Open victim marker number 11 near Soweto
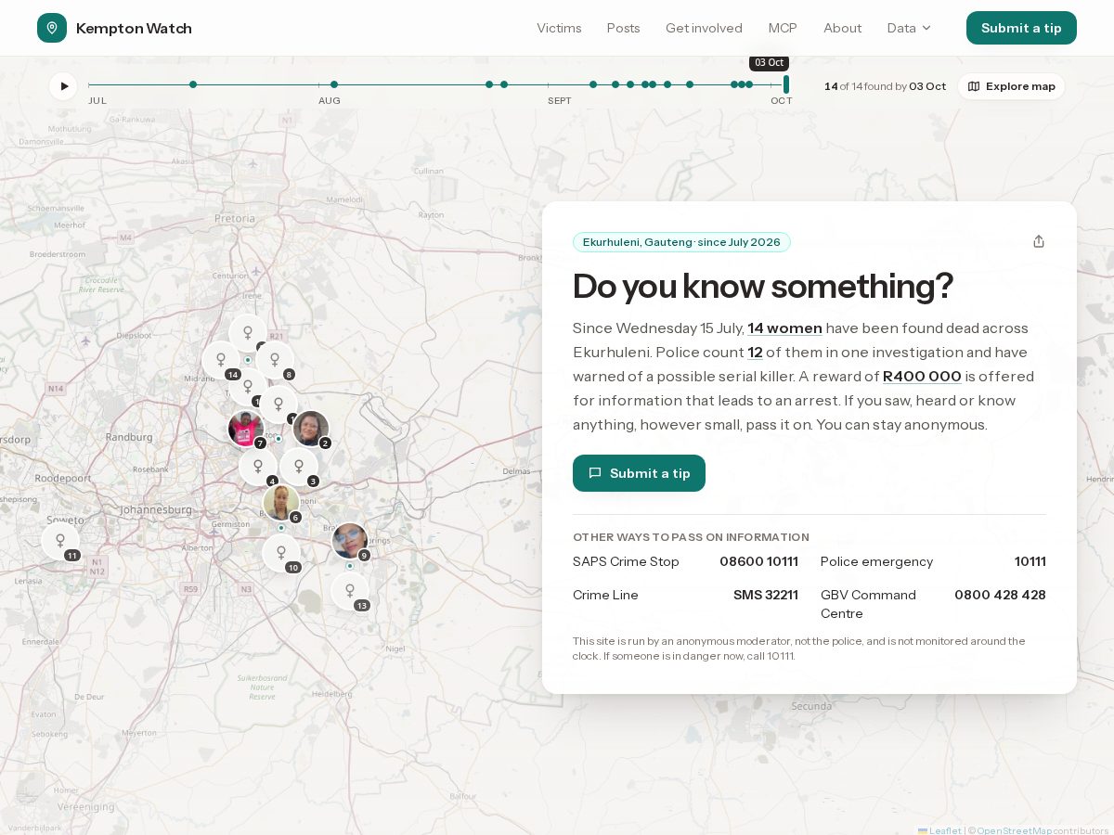This screenshot has height=835, width=1114. point(60,541)
